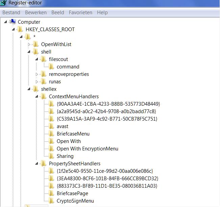This screenshot has height=207, width=220.
Task: Click the runas folder icon
Action: 44,82
